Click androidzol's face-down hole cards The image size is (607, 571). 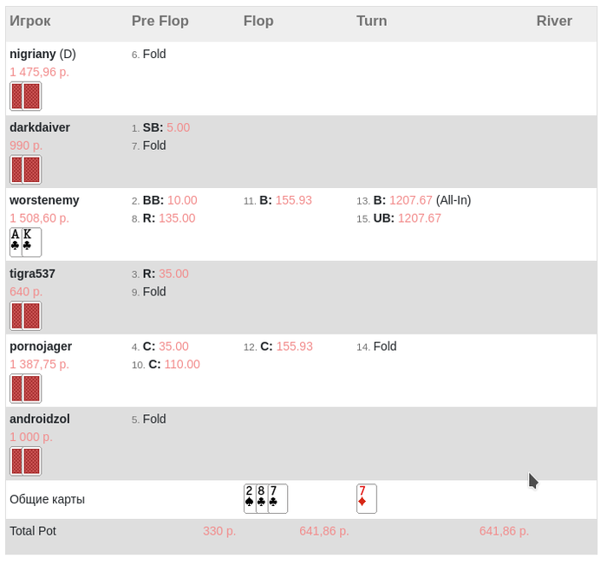tap(25, 461)
